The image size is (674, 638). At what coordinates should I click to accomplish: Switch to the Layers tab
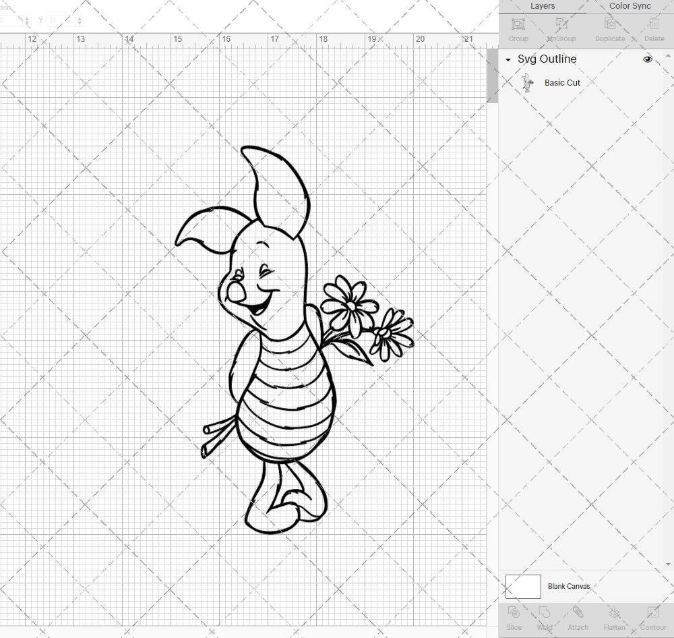click(543, 6)
